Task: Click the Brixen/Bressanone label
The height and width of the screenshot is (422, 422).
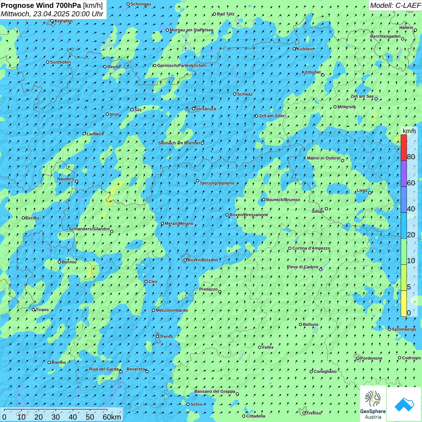Action: point(249,215)
